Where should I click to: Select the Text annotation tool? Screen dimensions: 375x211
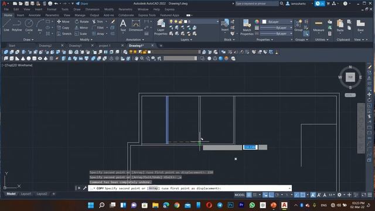[x=123, y=25]
